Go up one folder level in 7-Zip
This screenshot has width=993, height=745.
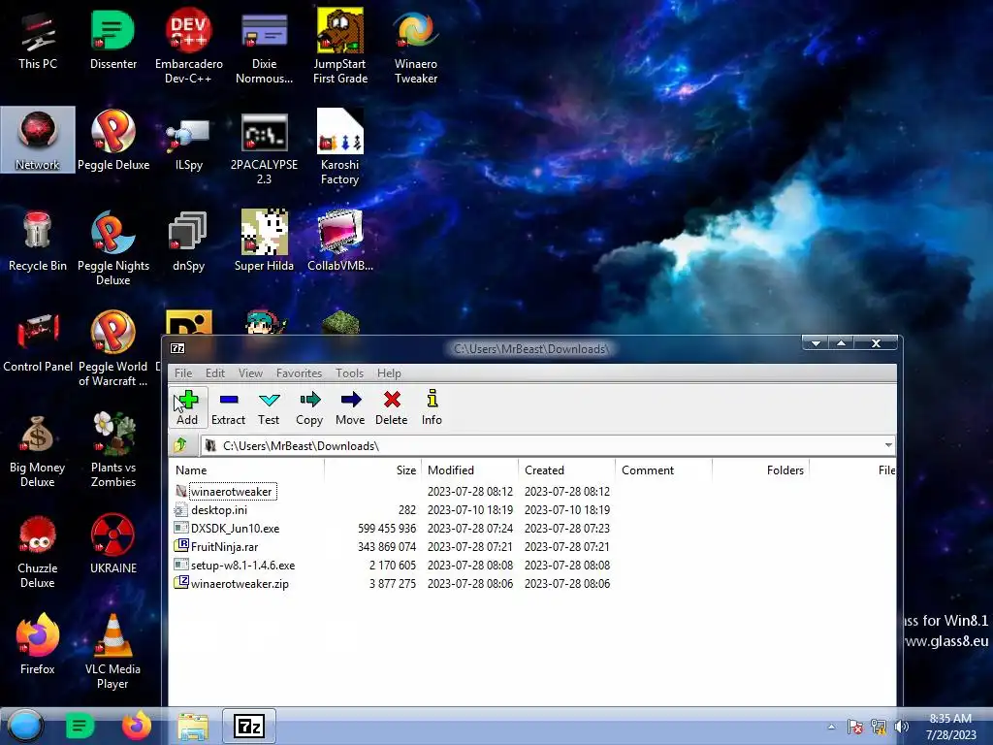pos(180,445)
